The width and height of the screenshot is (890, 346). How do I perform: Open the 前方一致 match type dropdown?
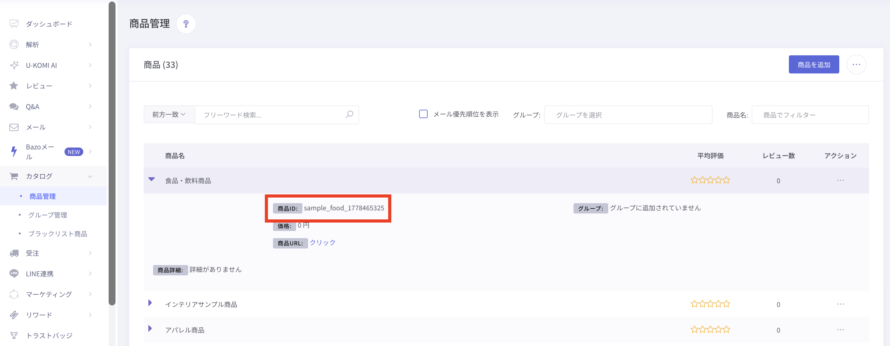pos(169,114)
